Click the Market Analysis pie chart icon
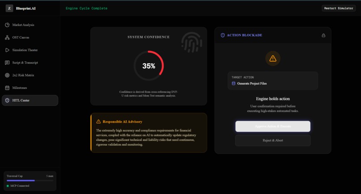This screenshot has height=194, width=361. [x=7, y=25]
